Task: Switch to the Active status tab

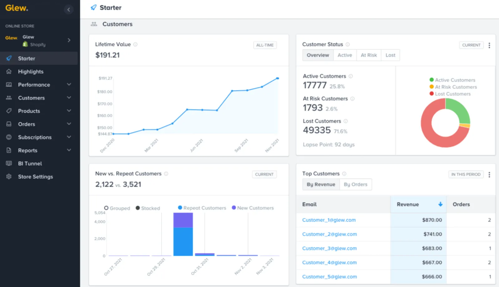Action: [345, 55]
